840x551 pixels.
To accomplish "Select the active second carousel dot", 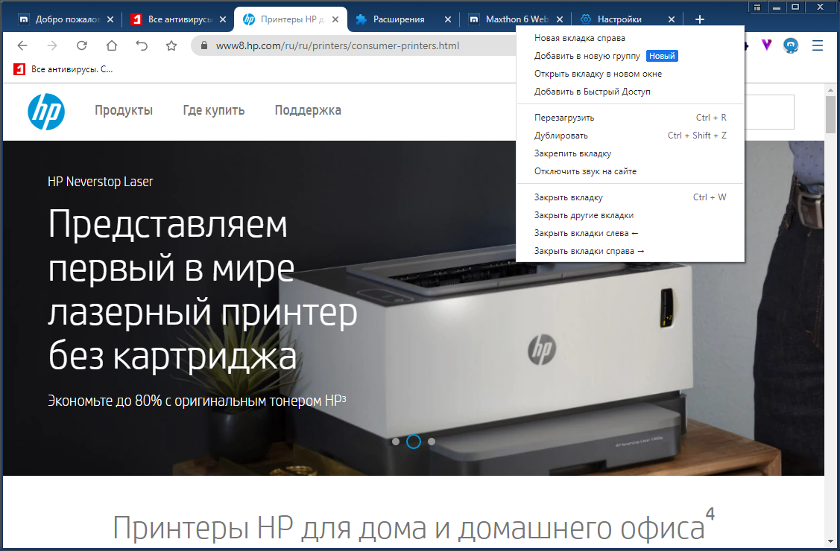I will pyautogui.click(x=414, y=442).
